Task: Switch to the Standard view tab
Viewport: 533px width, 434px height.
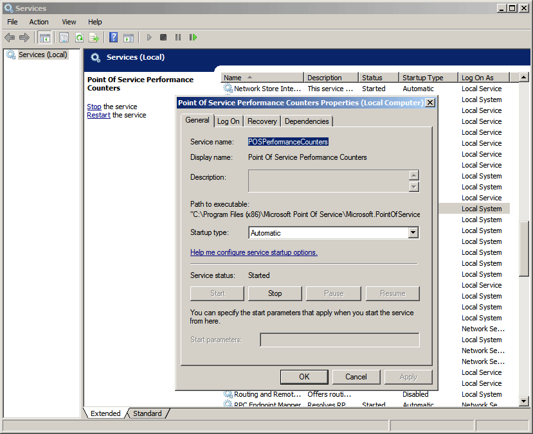Action: coord(147,413)
